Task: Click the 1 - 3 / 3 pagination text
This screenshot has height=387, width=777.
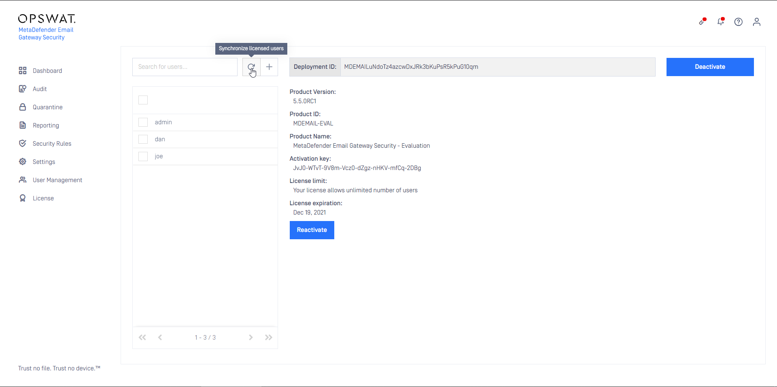Action: tap(205, 337)
